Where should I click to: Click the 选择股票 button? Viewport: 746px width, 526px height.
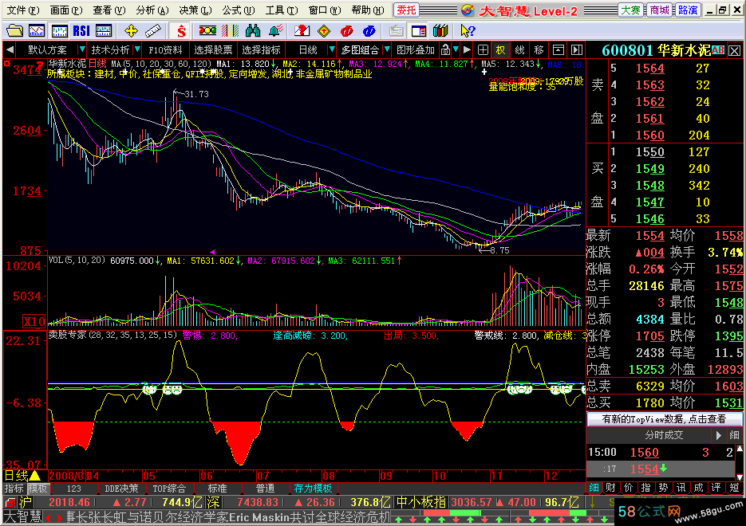point(213,50)
